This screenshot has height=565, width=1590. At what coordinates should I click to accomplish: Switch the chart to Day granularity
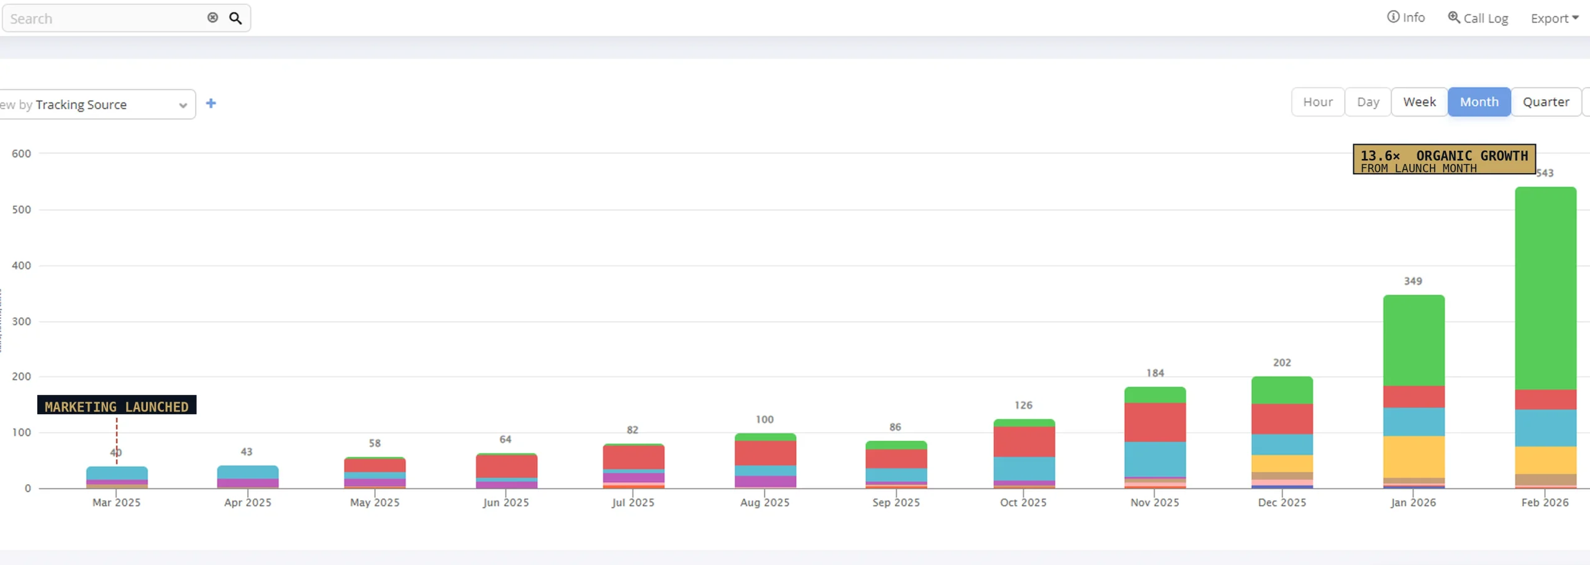1368,102
